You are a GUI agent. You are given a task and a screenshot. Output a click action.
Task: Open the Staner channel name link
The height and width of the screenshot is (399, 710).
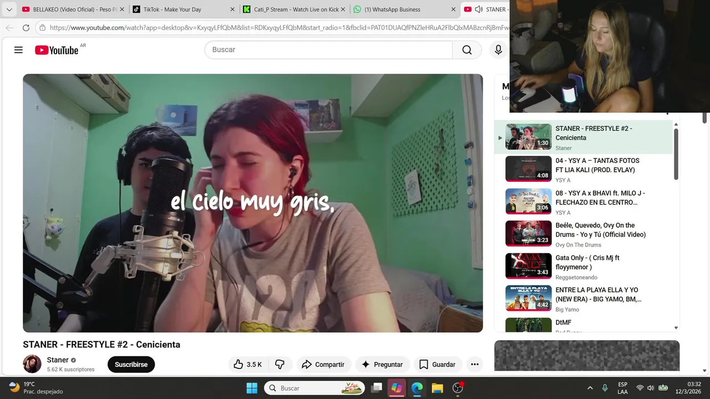pyautogui.click(x=58, y=360)
